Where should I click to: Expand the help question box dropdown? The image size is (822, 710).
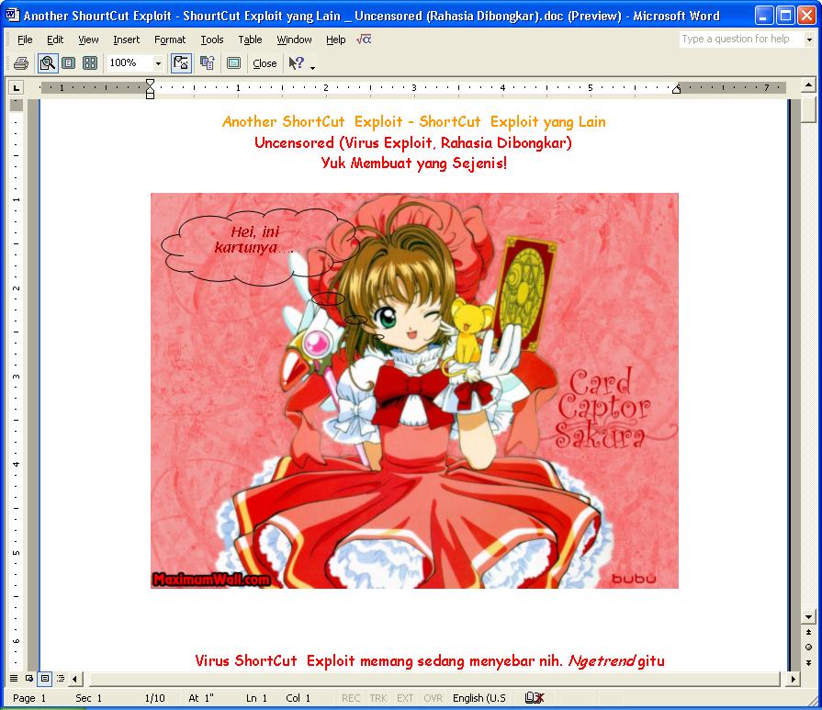point(809,39)
